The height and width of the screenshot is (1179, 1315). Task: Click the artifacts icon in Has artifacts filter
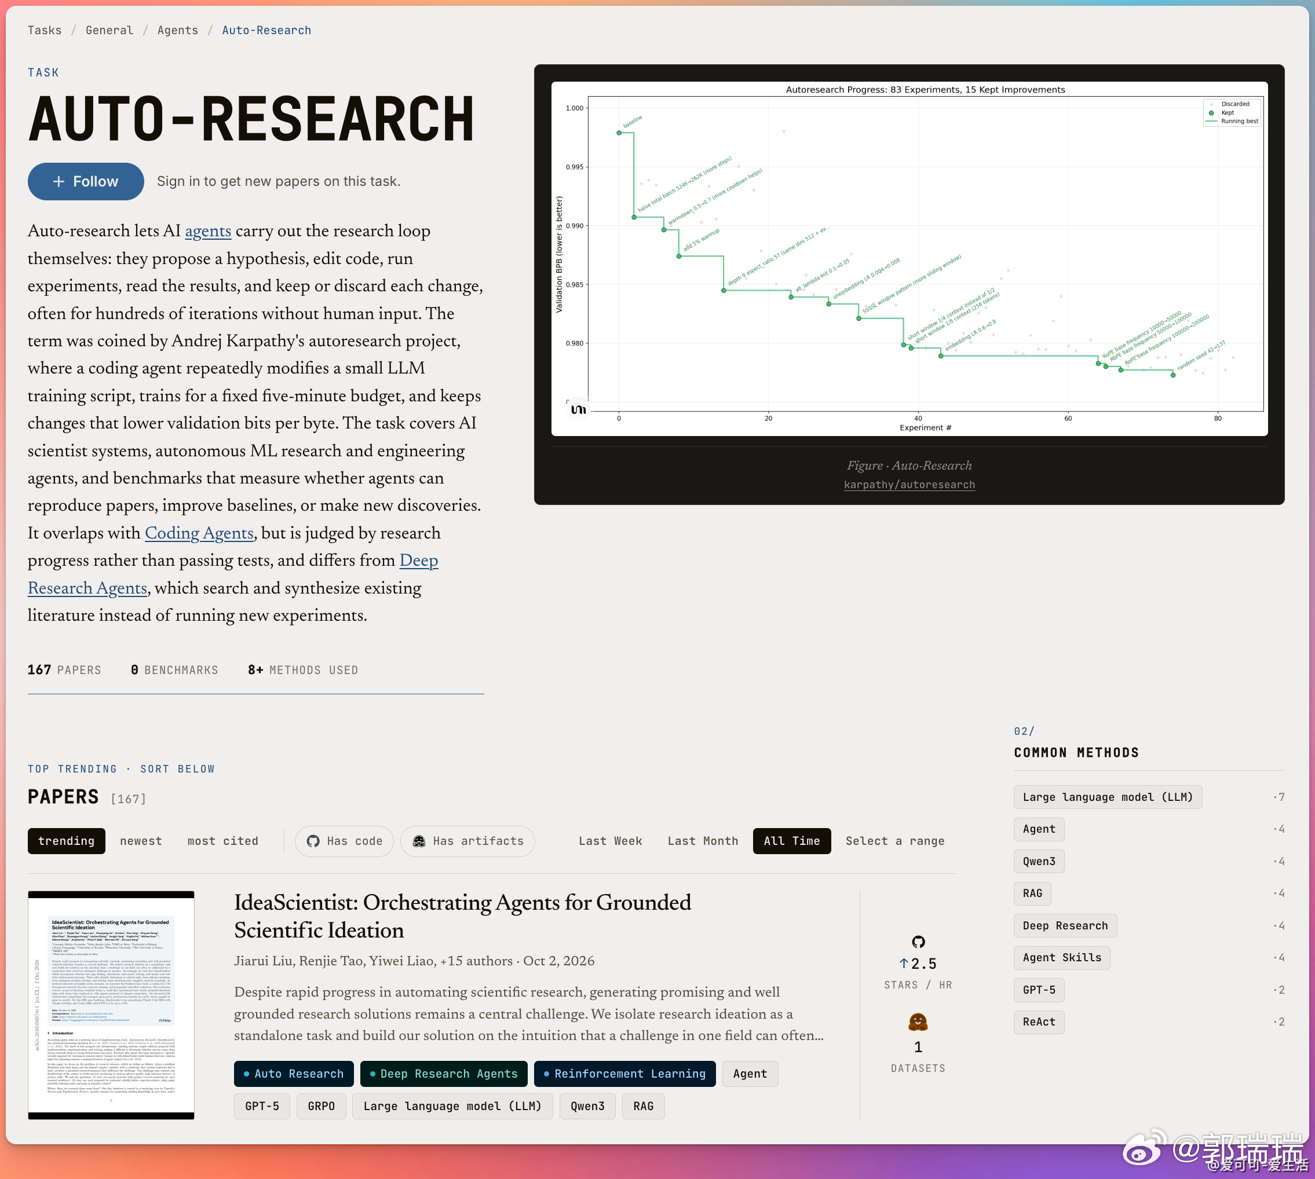(x=419, y=841)
